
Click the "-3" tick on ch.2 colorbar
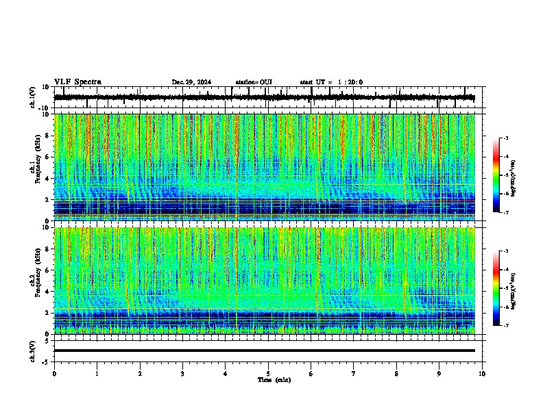click(505, 251)
